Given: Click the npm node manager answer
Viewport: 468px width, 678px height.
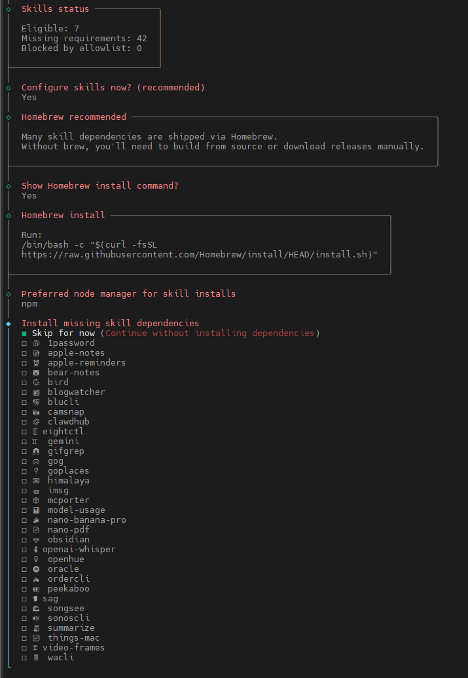Looking at the screenshot, I should (x=29, y=304).
